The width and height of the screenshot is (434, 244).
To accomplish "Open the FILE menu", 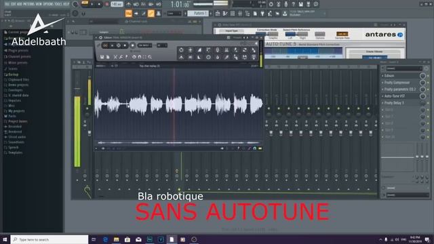I will click(x=7, y=4).
